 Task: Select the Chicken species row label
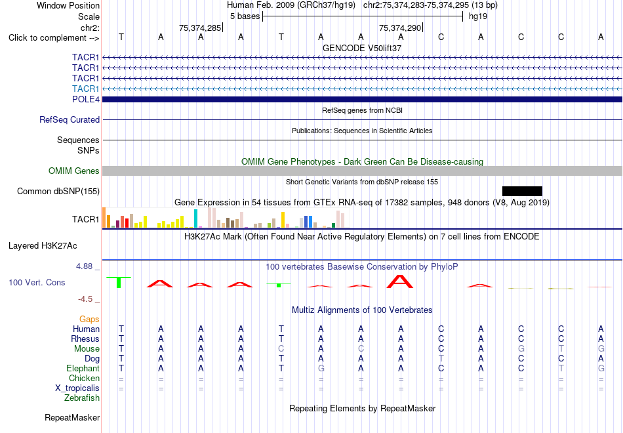pos(84,378)
